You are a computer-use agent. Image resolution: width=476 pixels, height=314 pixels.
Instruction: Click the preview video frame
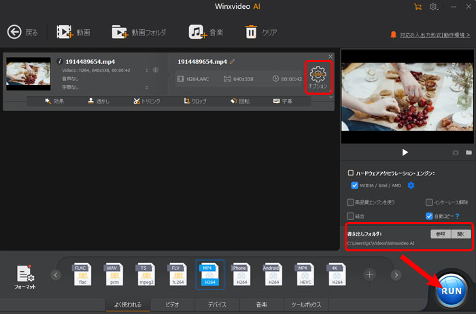[x=407, y=96]
